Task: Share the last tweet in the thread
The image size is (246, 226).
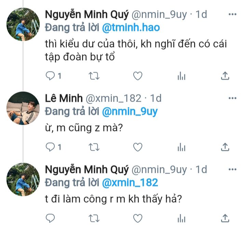Action: (x=225, y=218)
